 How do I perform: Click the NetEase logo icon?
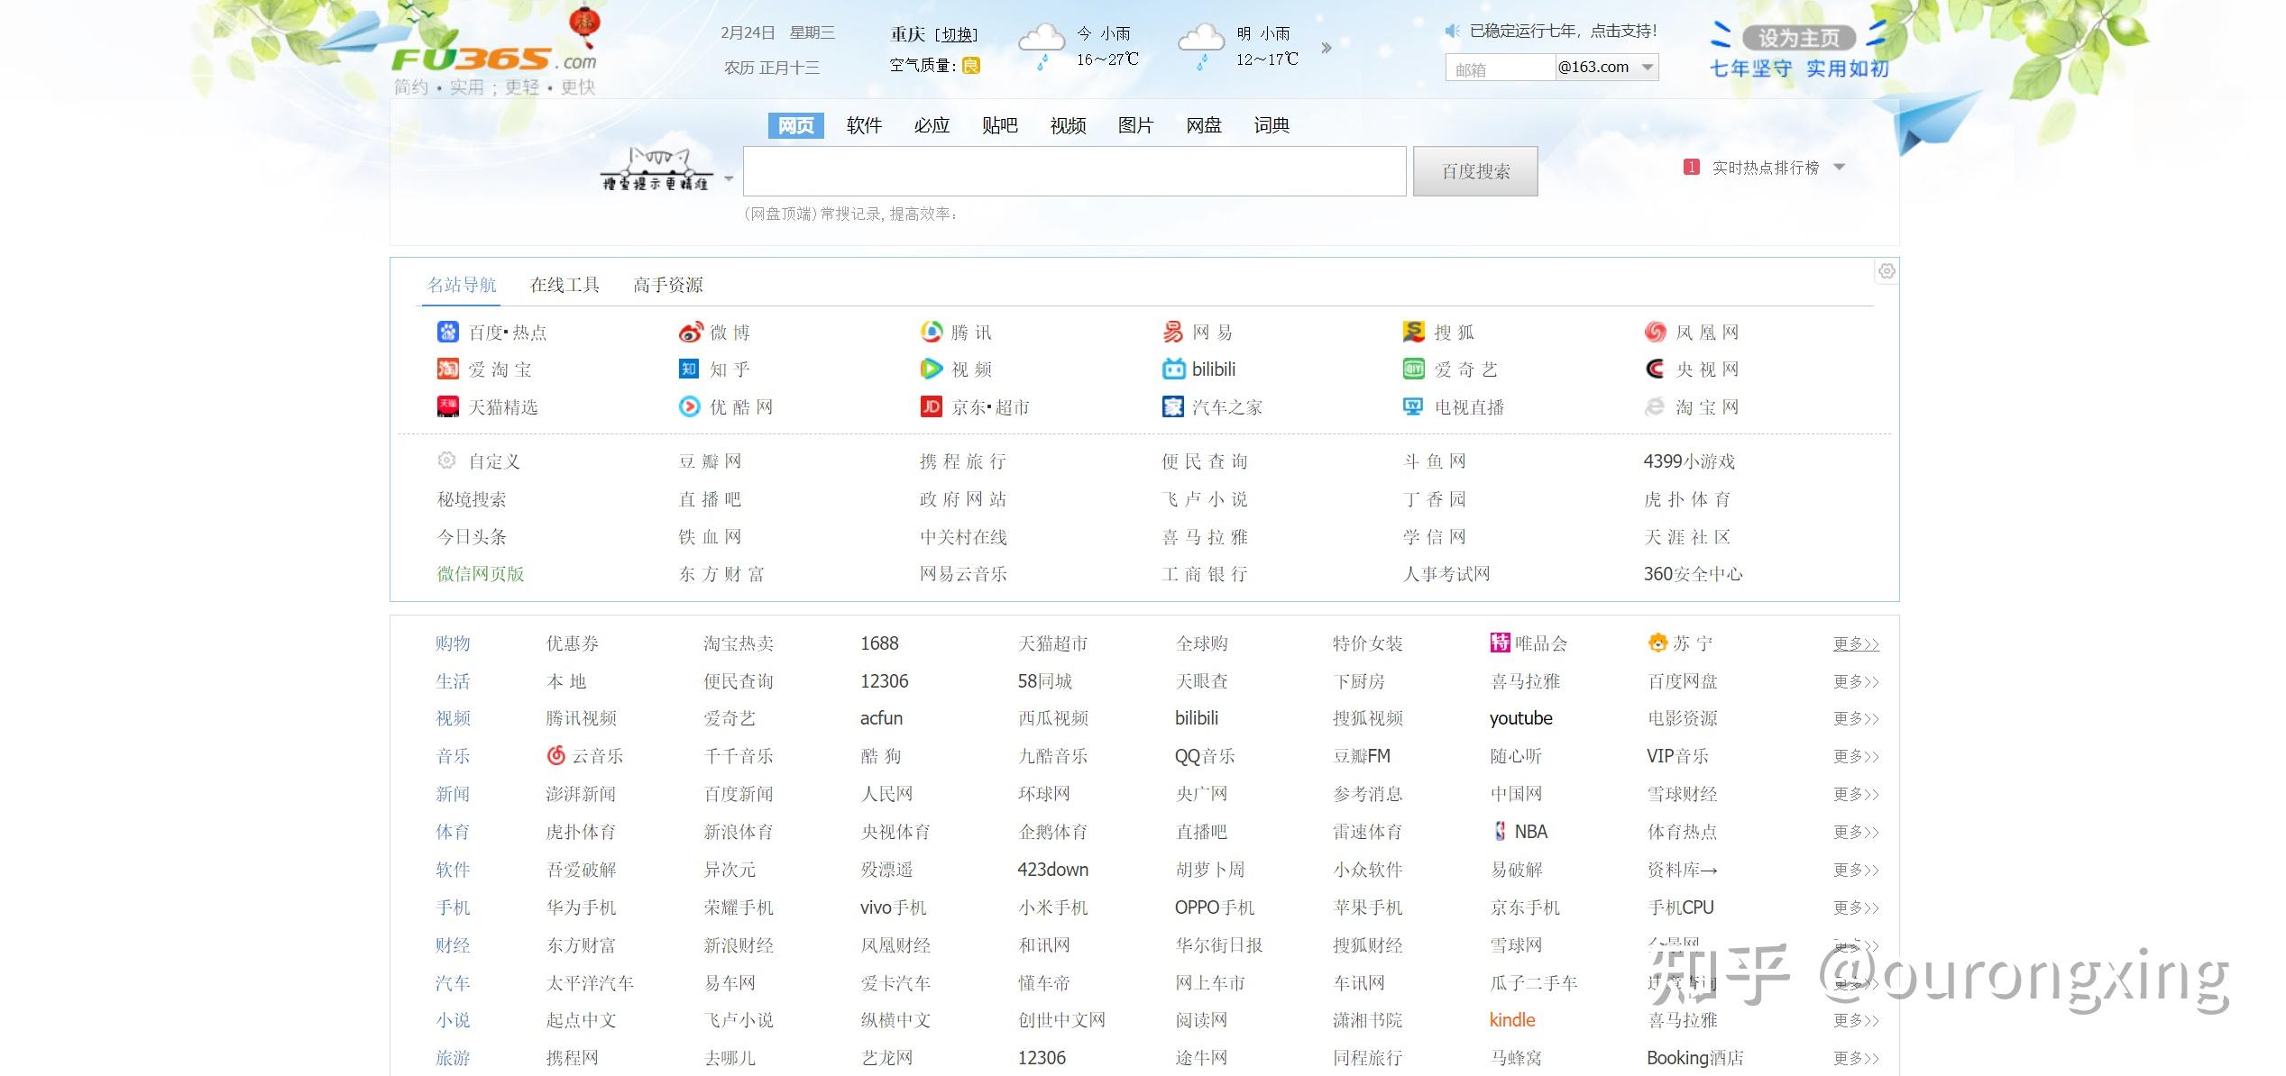(1172, 332)
